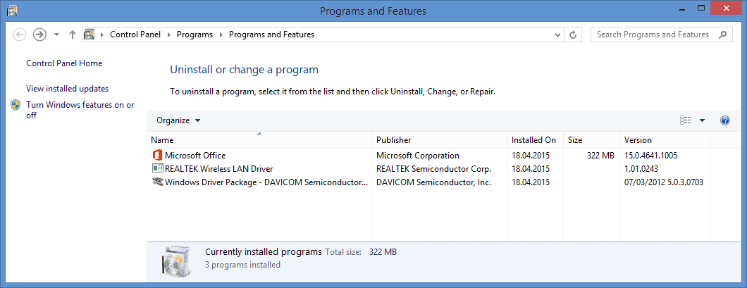
Task: Sort programs by Installed On column
Action: [x=533, y=140]
